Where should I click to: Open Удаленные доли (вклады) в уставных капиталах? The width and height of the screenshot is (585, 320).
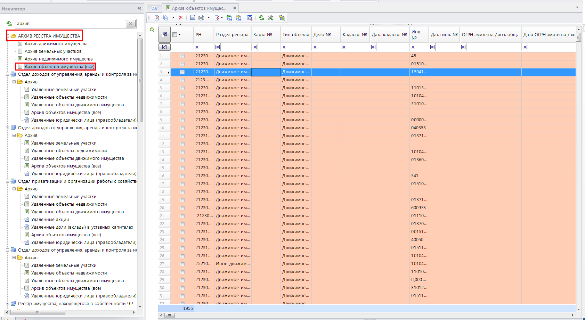click(82, 227)
